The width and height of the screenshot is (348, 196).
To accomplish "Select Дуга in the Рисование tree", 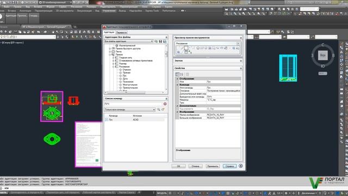I will [x=125, y=78].
